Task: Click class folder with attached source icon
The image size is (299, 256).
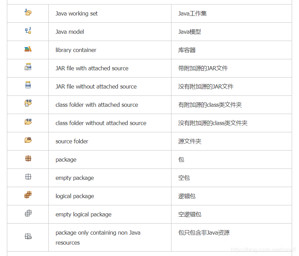Action: [28, 103]
